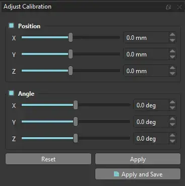Screen dimensions: 185x186
Task: Click the Position X slider handle
Action: pos(71,37)
